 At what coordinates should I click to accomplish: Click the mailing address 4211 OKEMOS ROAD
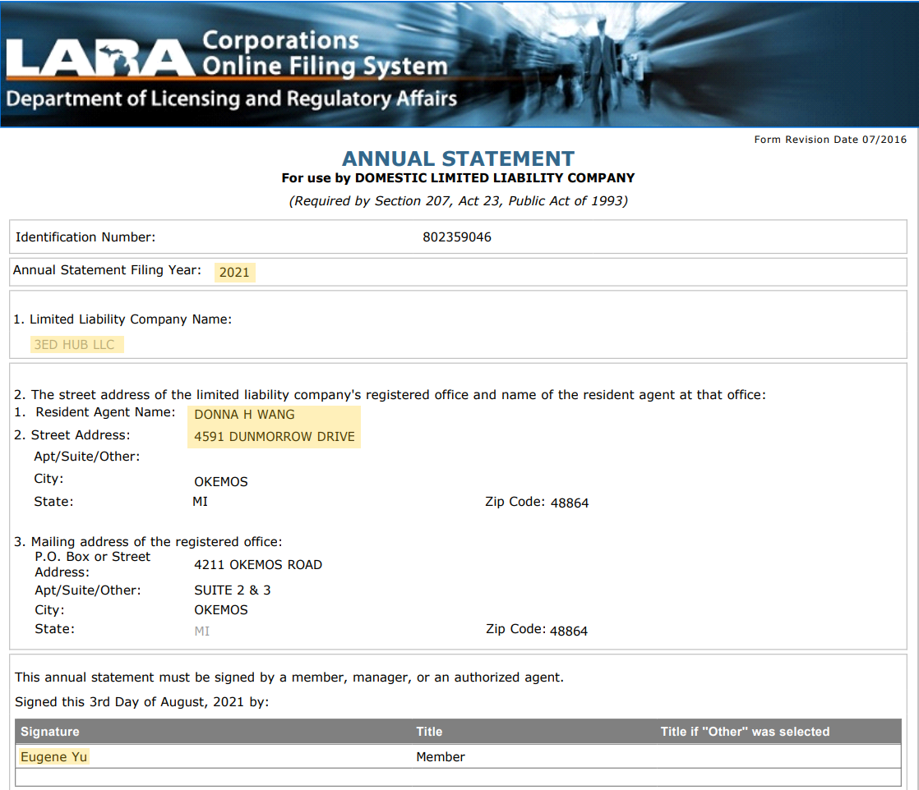(x=258, y=565)
